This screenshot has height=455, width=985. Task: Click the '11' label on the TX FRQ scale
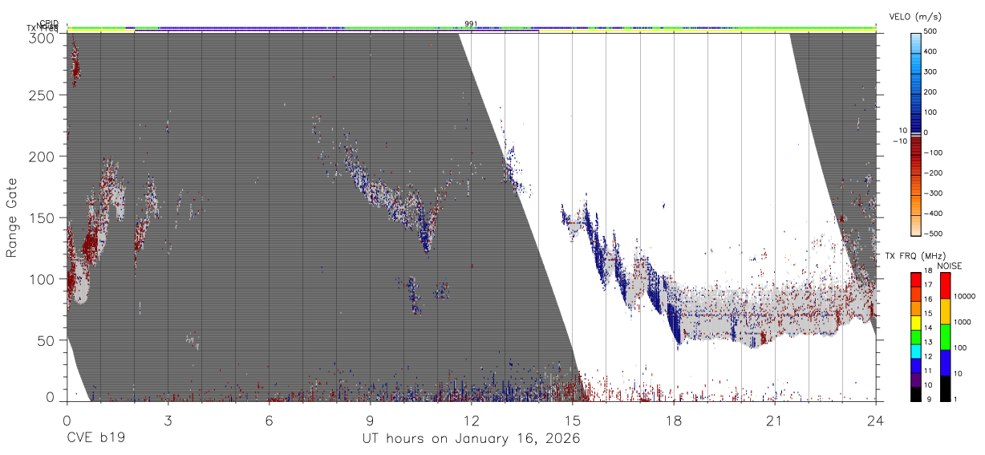(x=928, y=371)
